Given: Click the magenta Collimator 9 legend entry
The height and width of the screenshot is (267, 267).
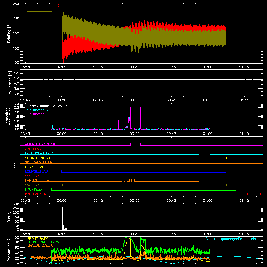Looking at the screenshot, I should [37, 114].
